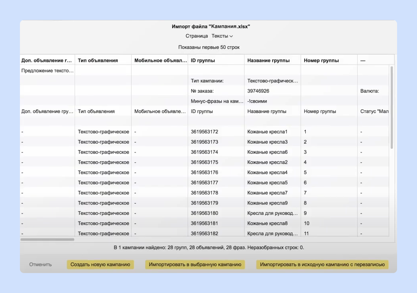
Task: Click Текстово-графическое in row 3619563181
Action: point(103,223)
